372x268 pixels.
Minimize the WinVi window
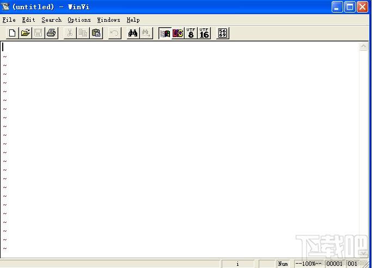click(x=337, y=7)
